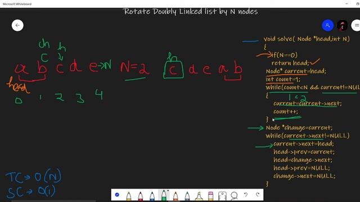Select the yellow pen
The width and height of the screenshot is (360, 202).
pyautogui.click(x=129, y=196)
